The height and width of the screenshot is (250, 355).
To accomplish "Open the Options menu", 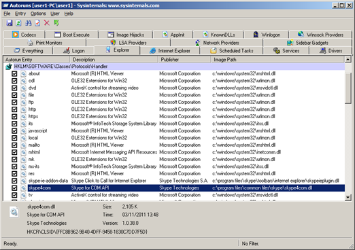I will [38, 14].
